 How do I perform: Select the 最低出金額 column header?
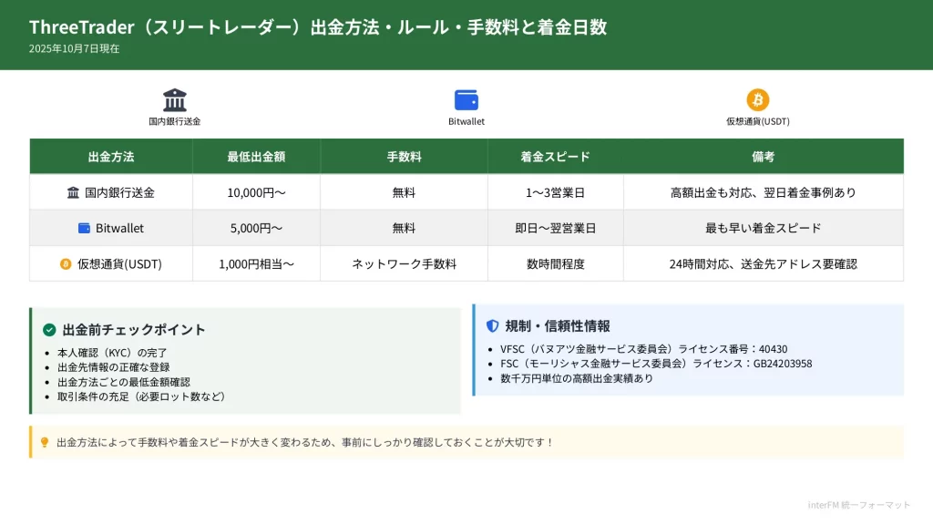(256, 157)
